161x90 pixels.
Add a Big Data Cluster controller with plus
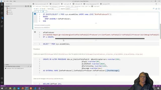point(28,66)
